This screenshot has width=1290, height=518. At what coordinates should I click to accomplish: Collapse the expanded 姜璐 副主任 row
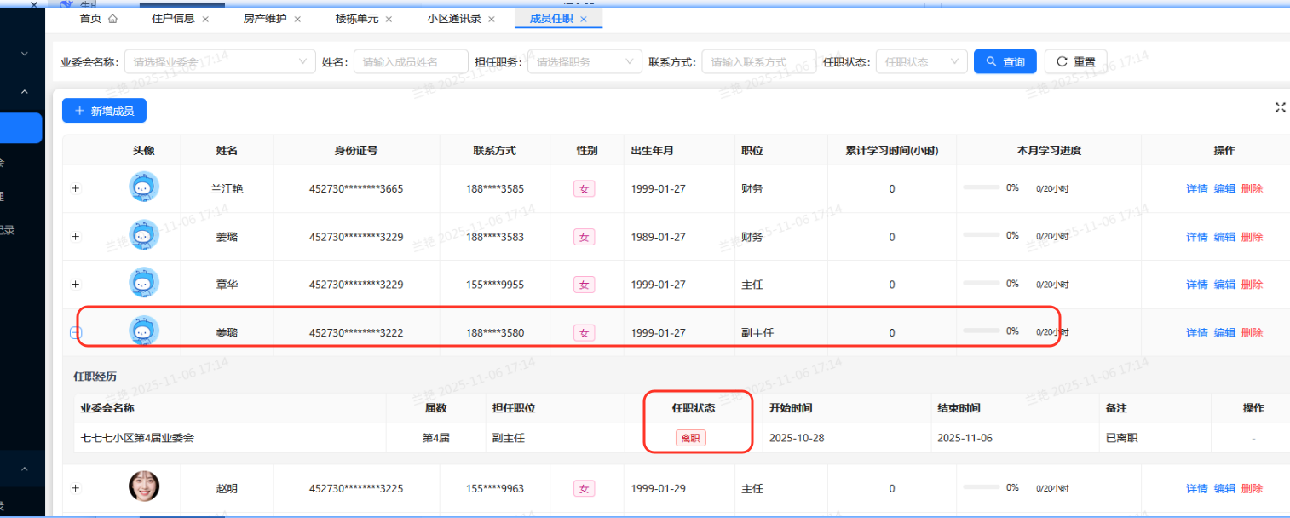[75, 332]
